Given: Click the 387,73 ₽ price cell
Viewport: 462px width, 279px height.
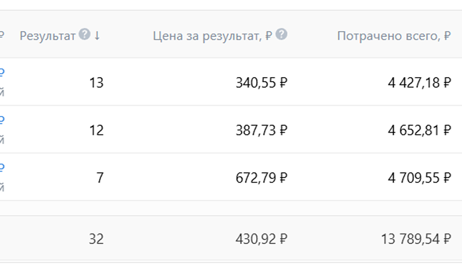Looking at the screenshot, I should (261, 130).
